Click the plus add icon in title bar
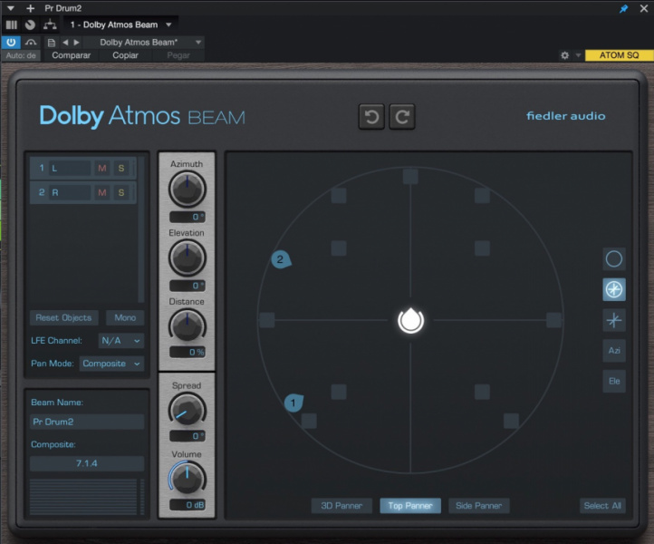Viewport: 654px width, 544px height. [x=30, y=8]
